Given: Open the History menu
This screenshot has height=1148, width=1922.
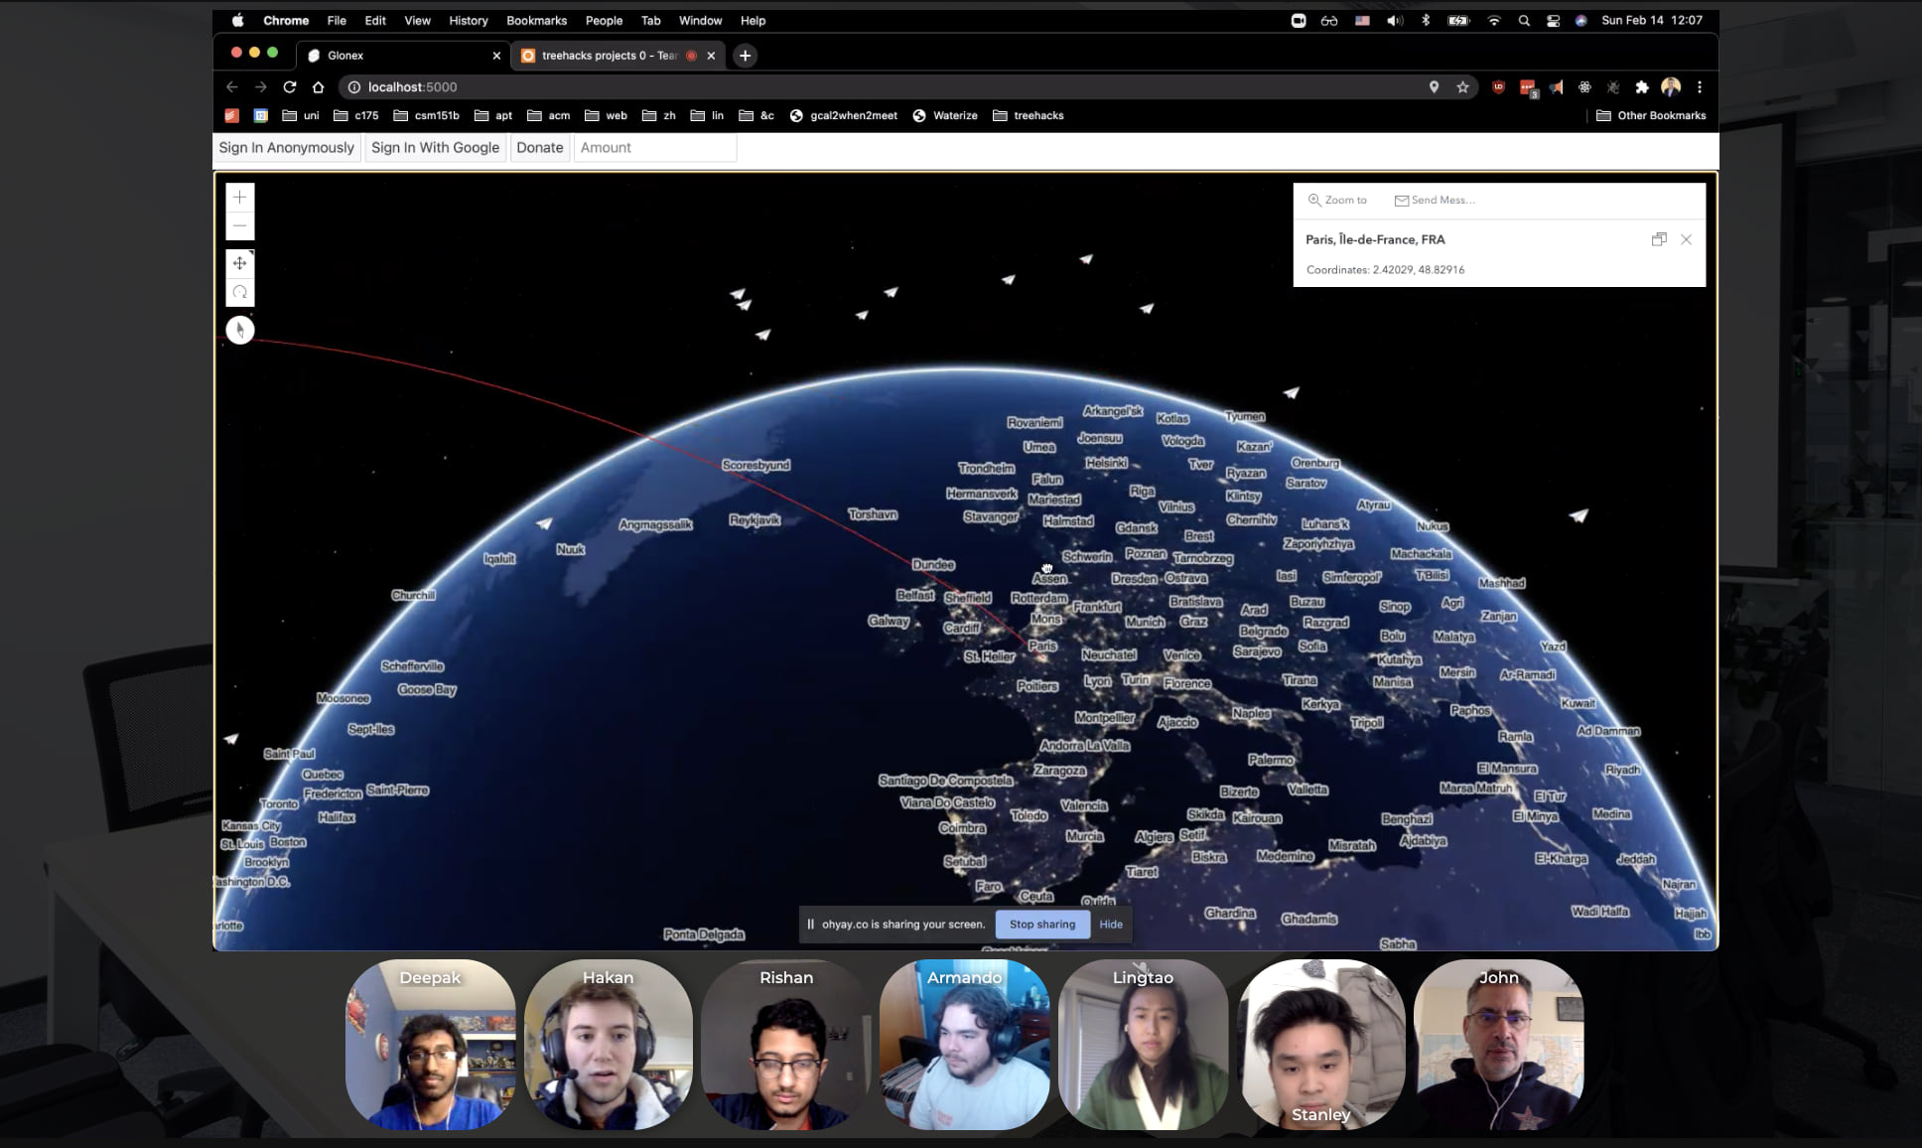Looking at the screenshot, I should coord(469,20).
